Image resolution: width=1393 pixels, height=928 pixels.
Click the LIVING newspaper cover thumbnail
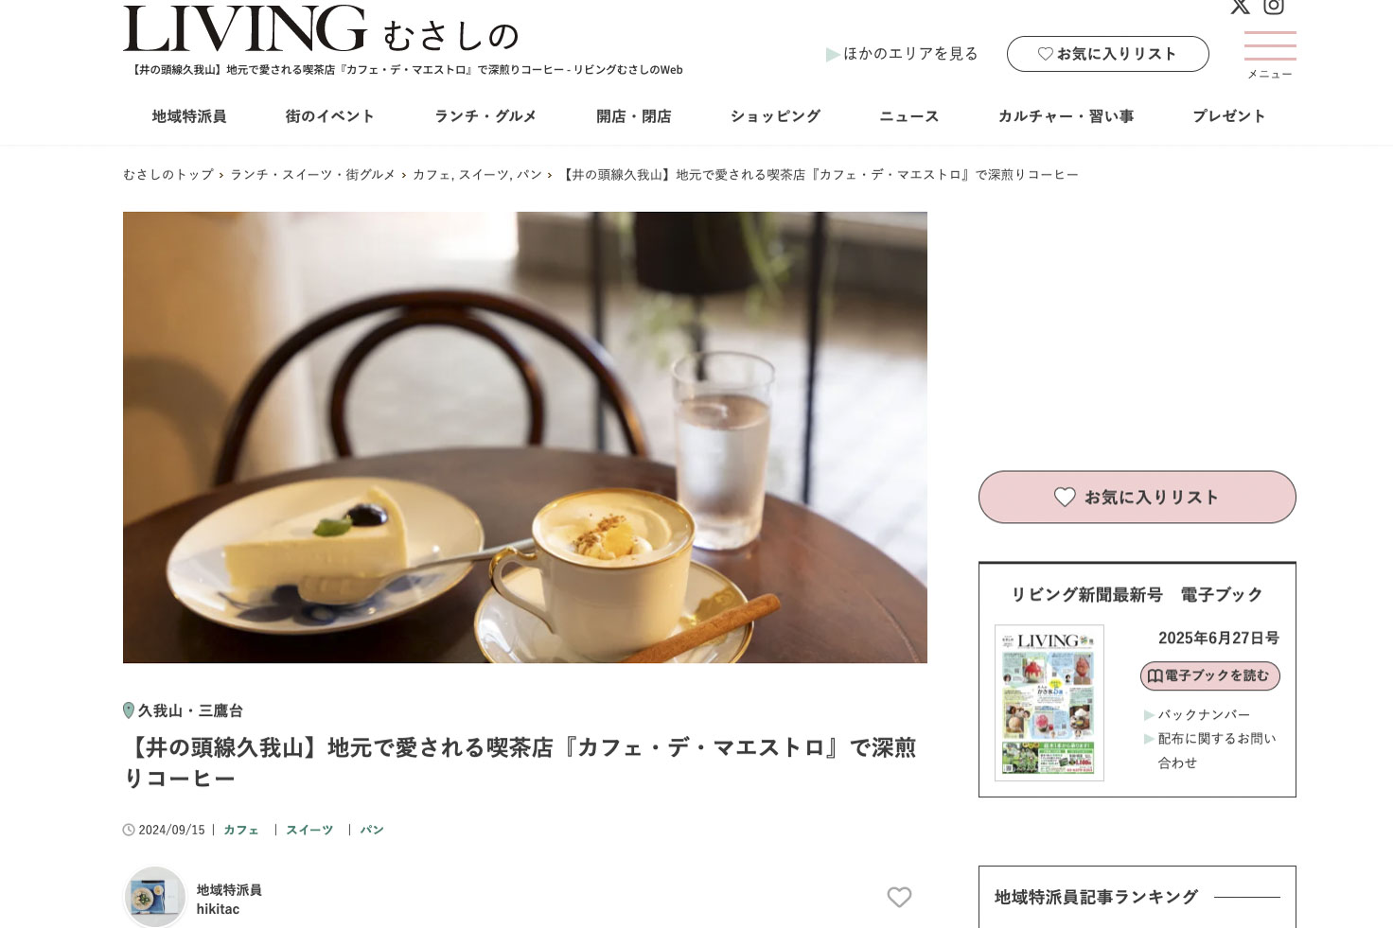(1049, 703)
